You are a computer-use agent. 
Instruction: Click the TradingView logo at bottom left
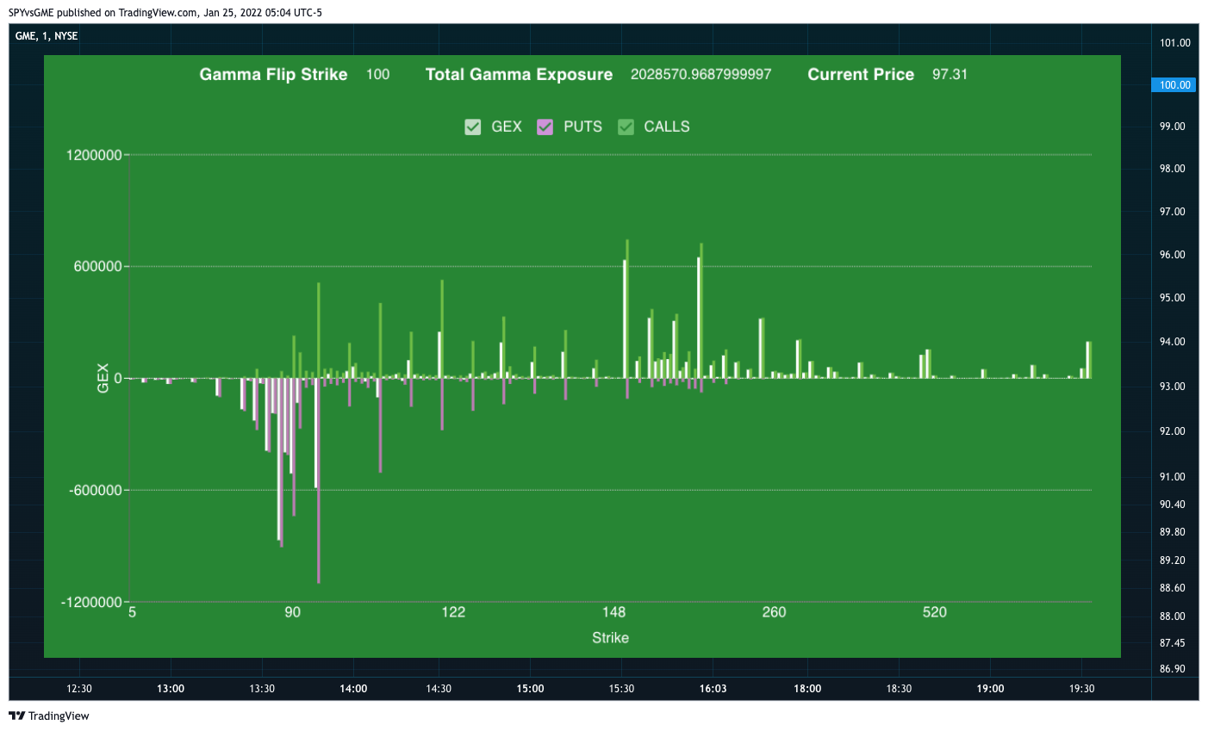tap(49, 716)
